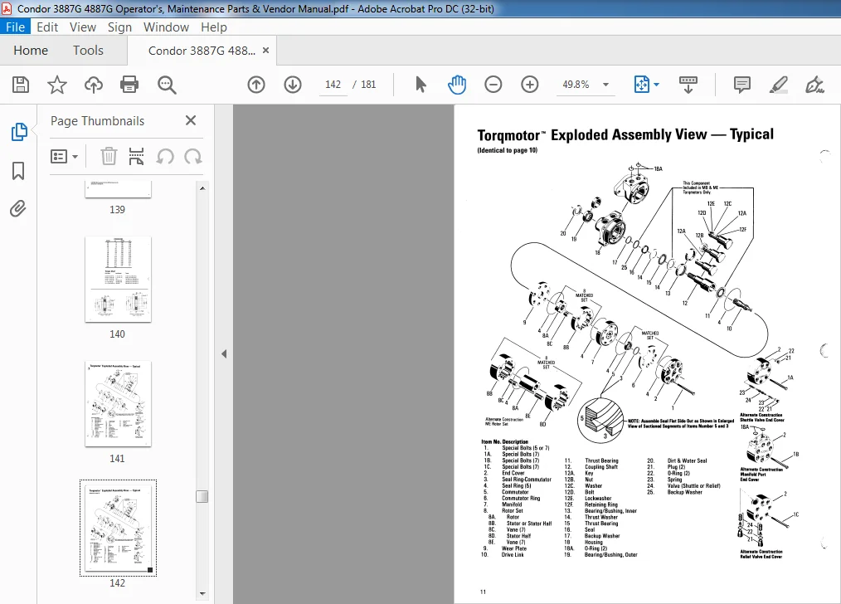
Task: Click the thumbnails scrollbar up arrow
Action: tap(202, 188)
